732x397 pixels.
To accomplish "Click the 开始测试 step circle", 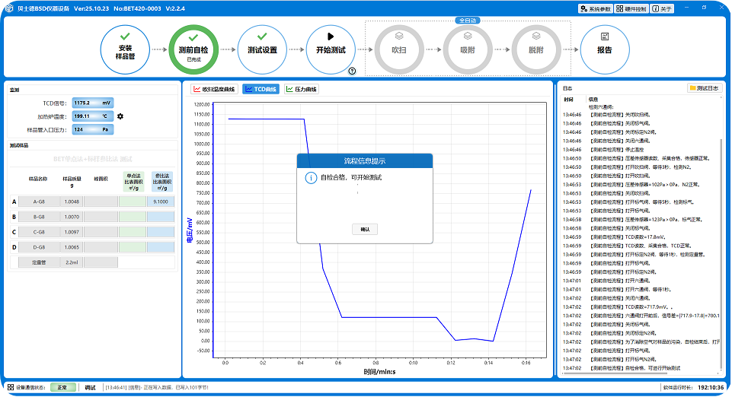I will click(330, 49).
